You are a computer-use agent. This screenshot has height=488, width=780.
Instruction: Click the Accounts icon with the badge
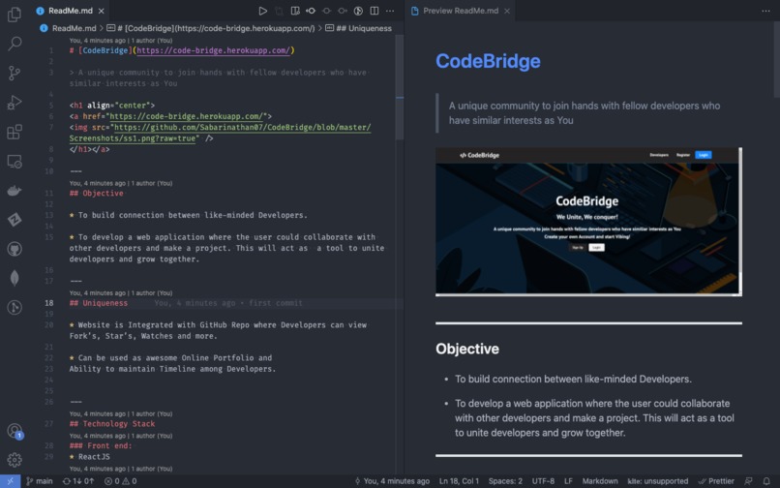coord(15,431)
